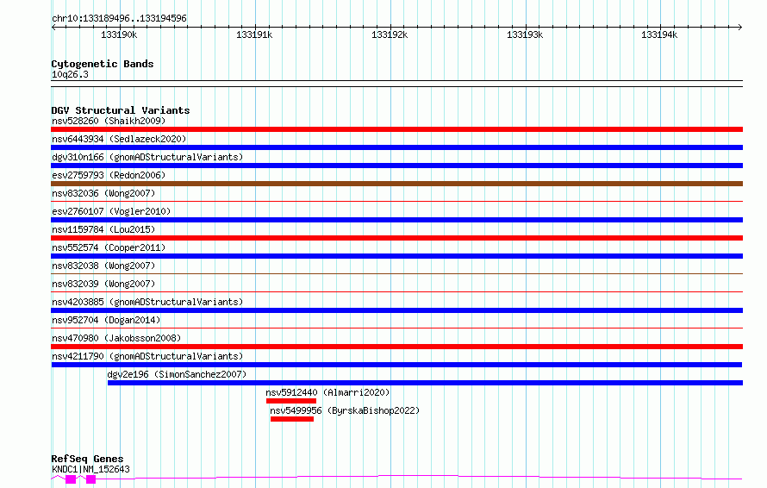Select the red nsv528260 variant bar

[x=396, y=129]
